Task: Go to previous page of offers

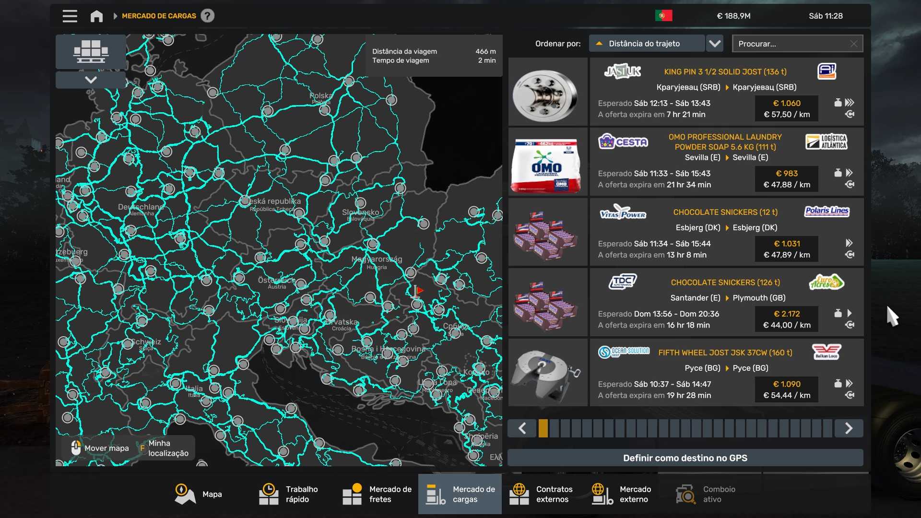Action: [x=522, y=428]
